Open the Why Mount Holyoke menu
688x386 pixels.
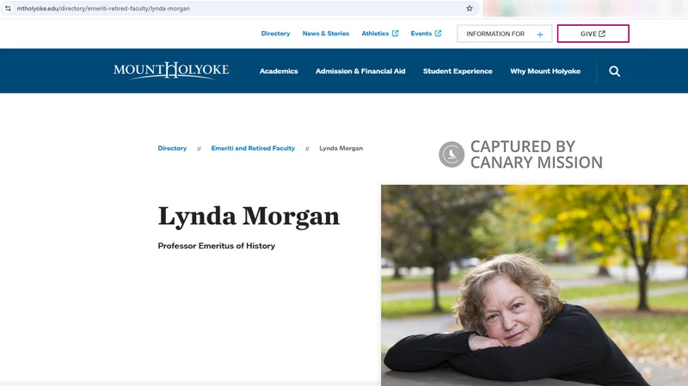545,71
